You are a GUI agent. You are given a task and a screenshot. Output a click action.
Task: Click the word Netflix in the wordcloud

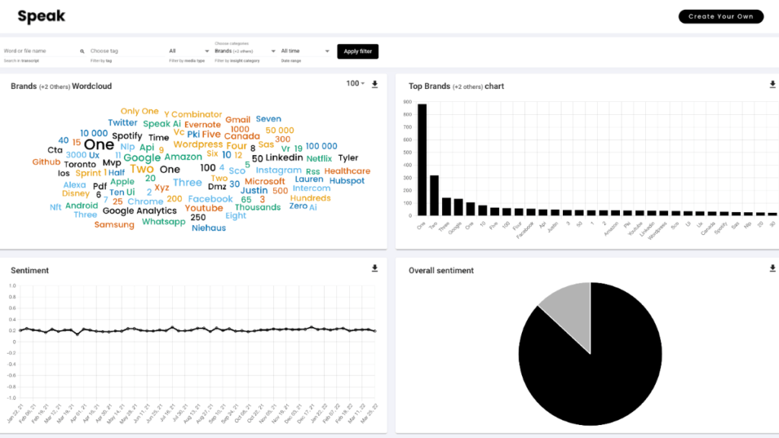[319, 158]
